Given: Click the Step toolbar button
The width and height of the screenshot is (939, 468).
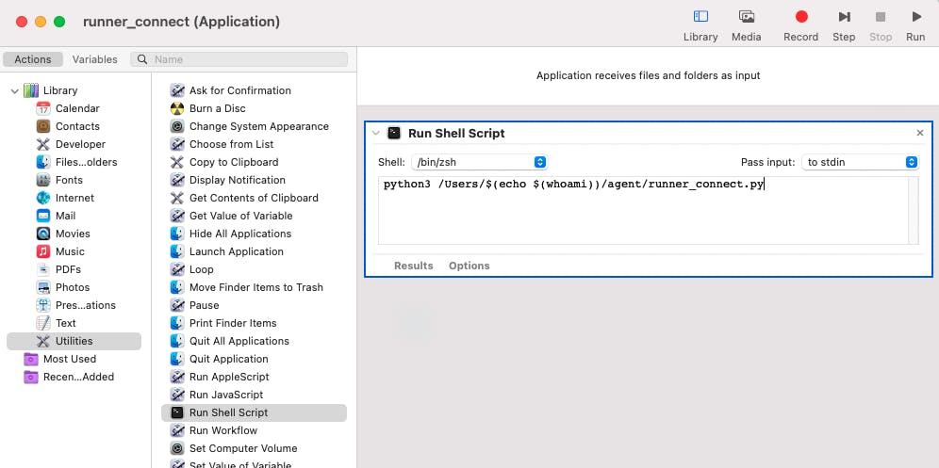Looking at the screenshot, I should click(x=844, y=25).
